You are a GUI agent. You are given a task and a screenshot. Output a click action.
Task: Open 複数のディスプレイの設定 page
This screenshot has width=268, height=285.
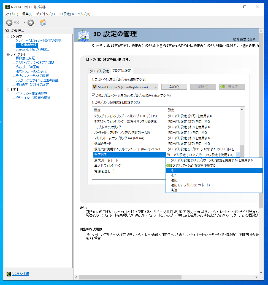(x=32, y=84)
